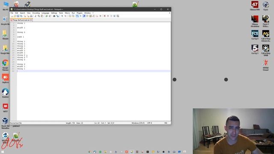Open the Tools menu
Image resolution: width=274 pixels, height=154 pixels.
61,13
